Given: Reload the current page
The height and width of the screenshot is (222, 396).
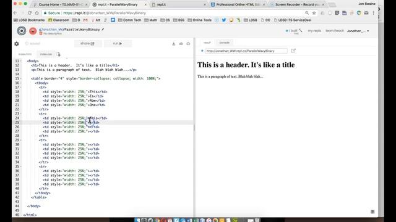Looking at the screenshot, I should 30,13.
